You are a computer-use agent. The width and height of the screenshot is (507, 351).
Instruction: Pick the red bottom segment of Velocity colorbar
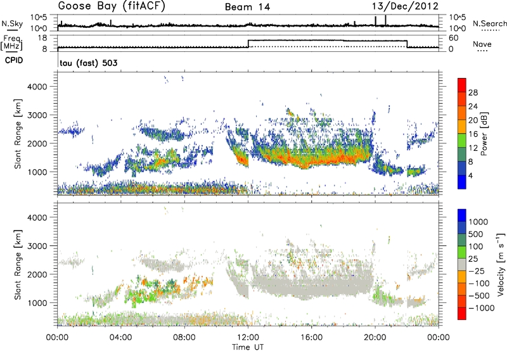(x=462, y=314)
